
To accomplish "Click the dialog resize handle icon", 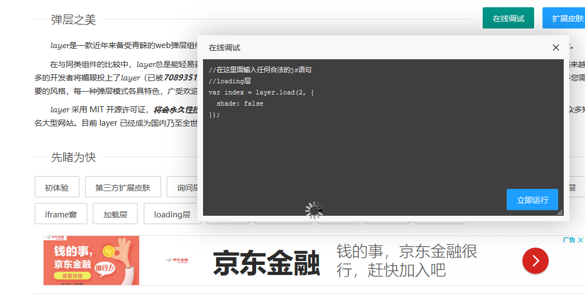I will [560, 212].
